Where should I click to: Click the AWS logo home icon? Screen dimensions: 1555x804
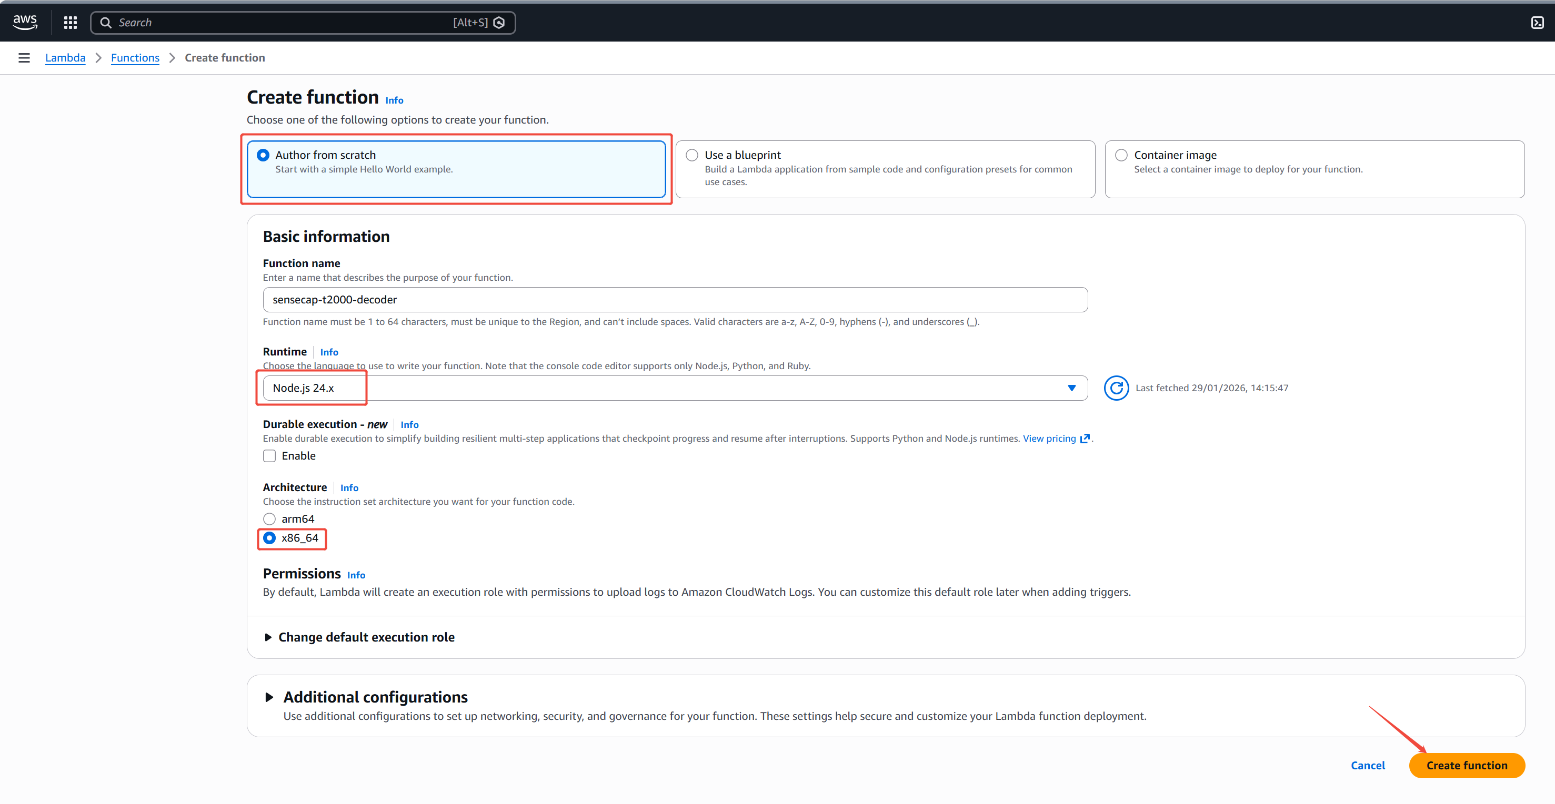(25, 22)
